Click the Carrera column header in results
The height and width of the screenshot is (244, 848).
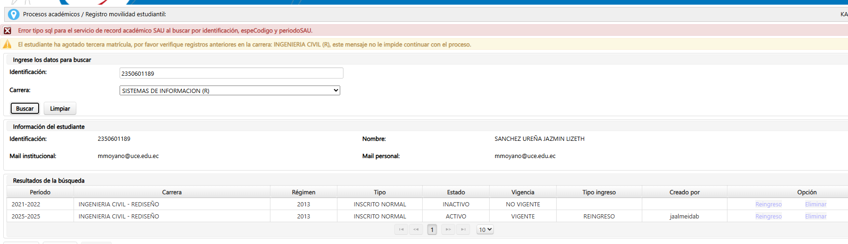pyautogui.click(x=172, y=192)
